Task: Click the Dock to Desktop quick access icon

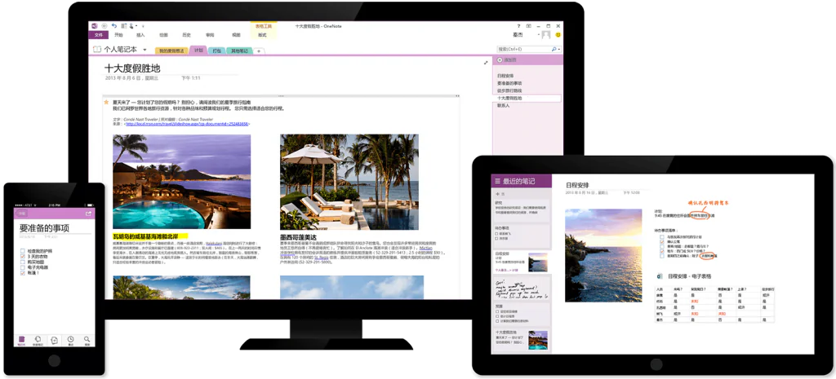Action: 124,25
